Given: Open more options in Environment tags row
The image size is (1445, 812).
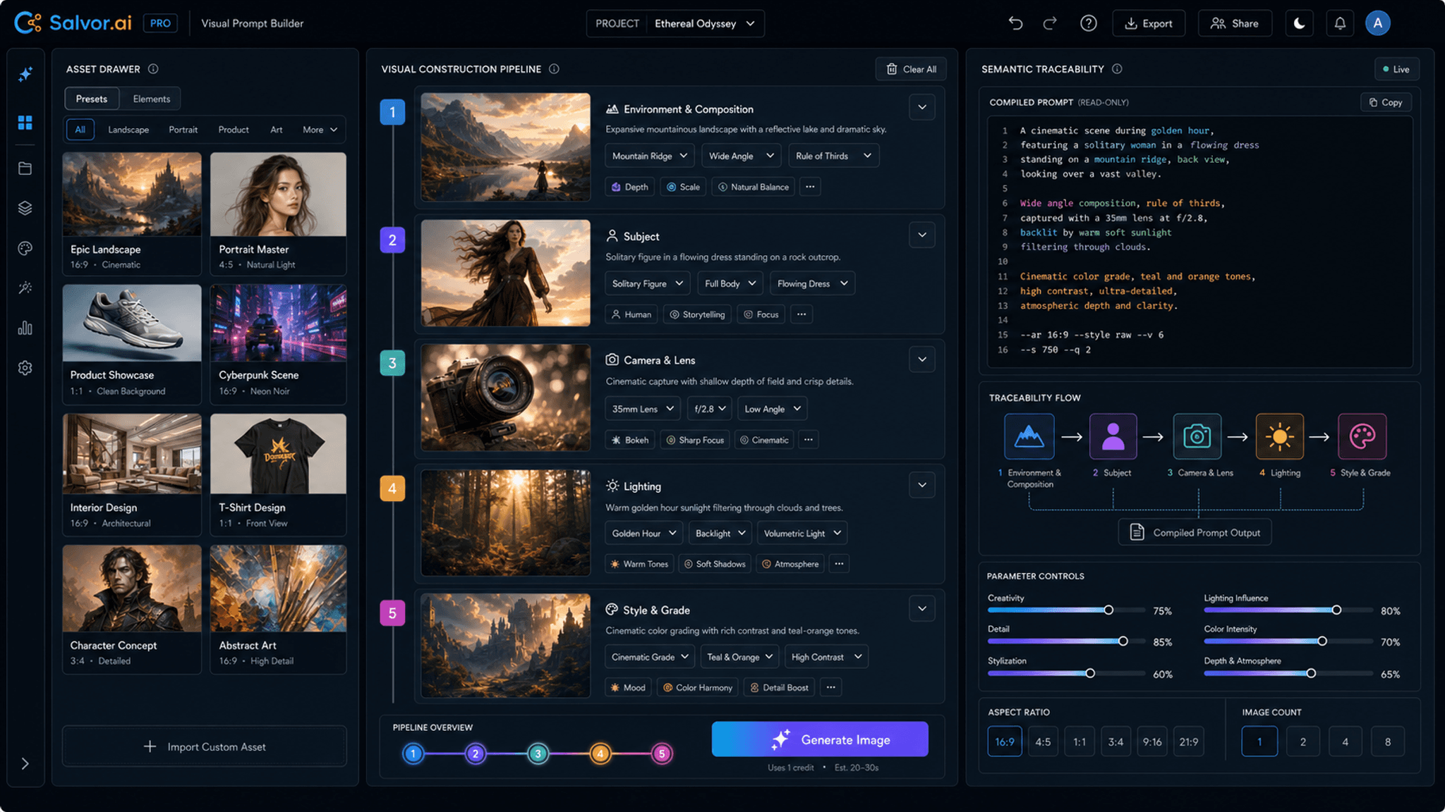Looking at the screenshot, I should point(810,187).
